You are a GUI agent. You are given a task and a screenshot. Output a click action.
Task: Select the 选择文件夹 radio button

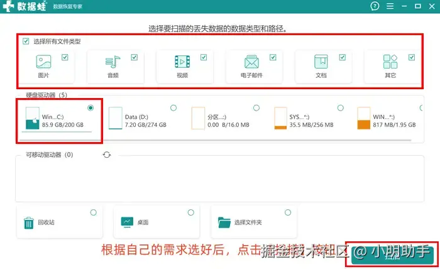288,212
